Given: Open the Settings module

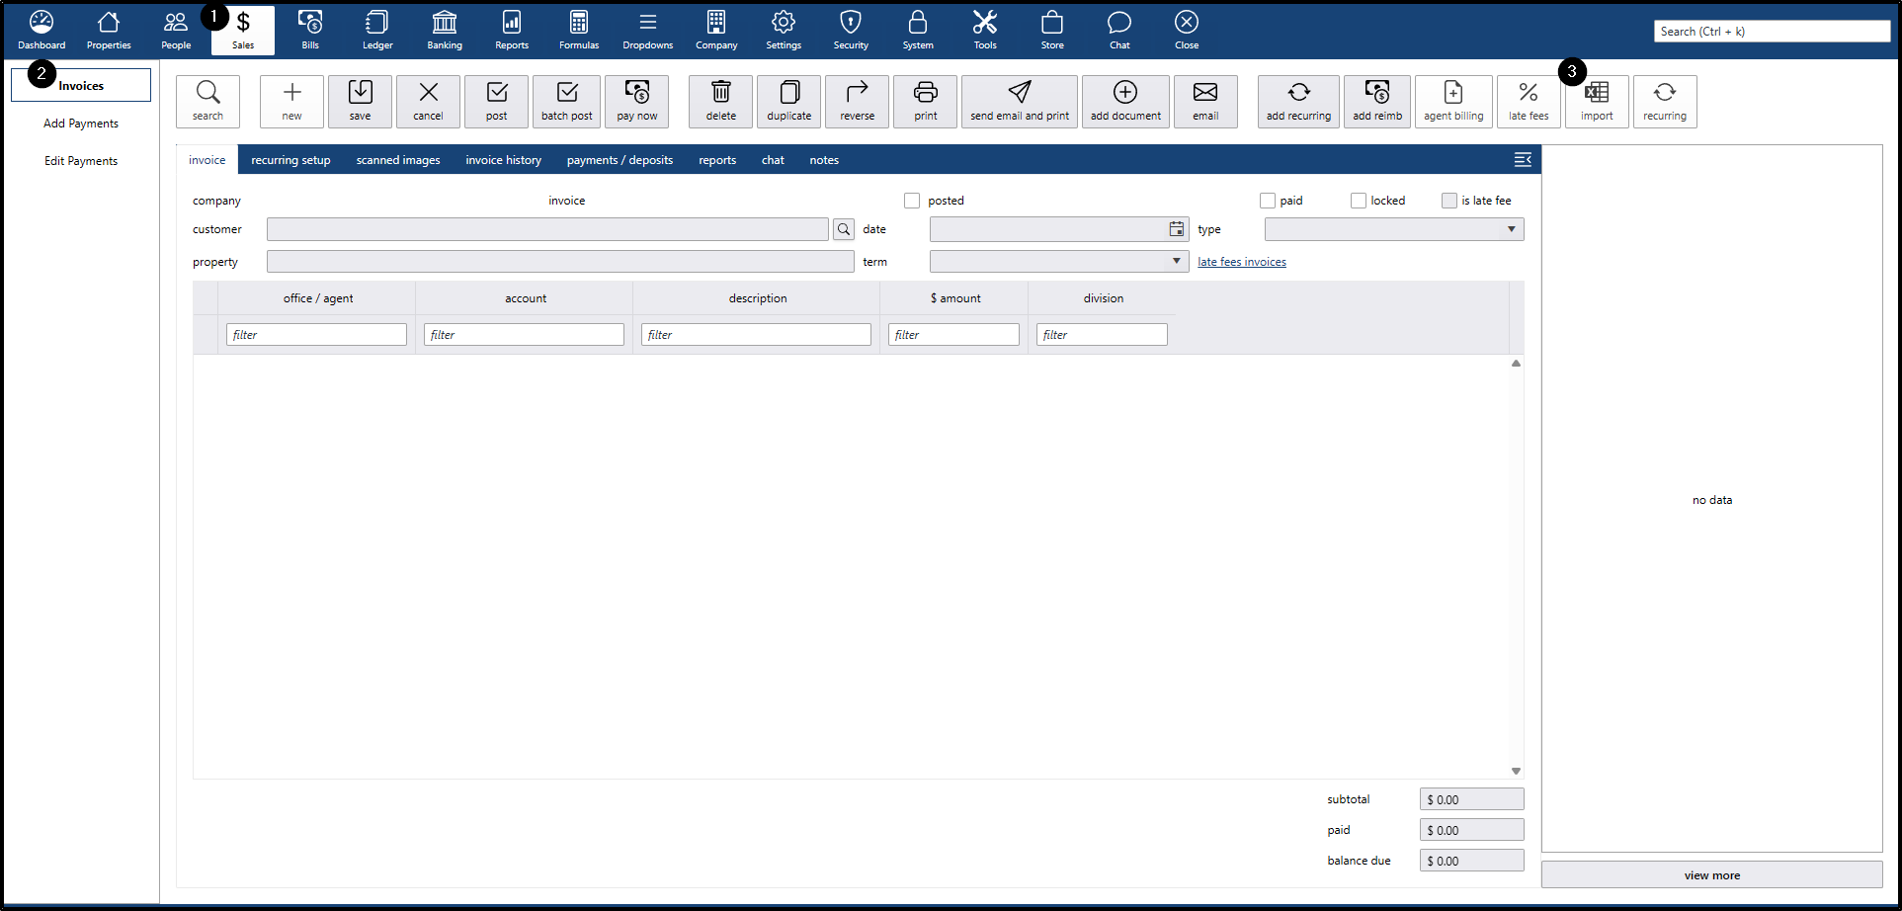Looking at the screenshot, I should coord(784,31).
